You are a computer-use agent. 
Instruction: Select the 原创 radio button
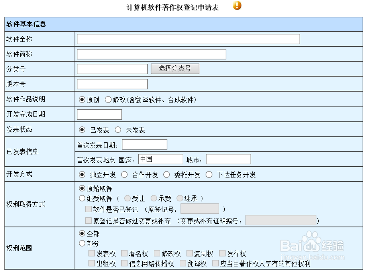[x=82, y=100]
